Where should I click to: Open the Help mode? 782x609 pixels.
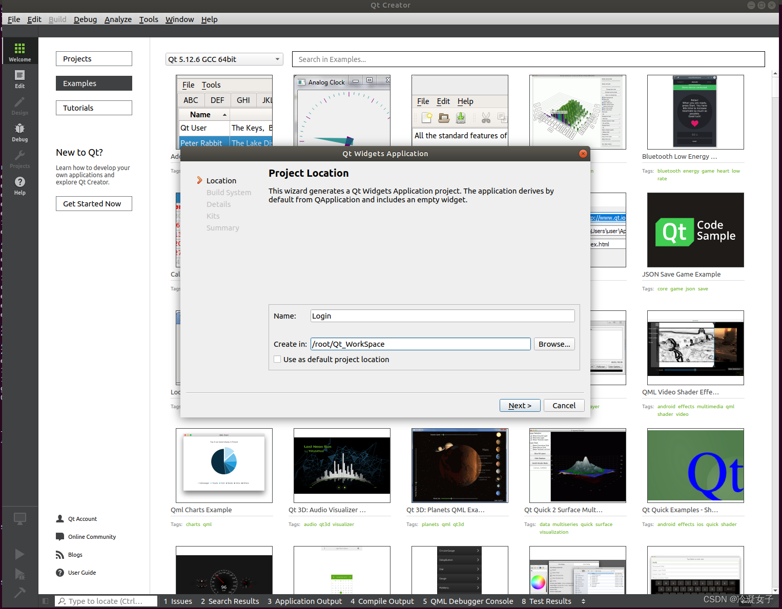point(19,184)
